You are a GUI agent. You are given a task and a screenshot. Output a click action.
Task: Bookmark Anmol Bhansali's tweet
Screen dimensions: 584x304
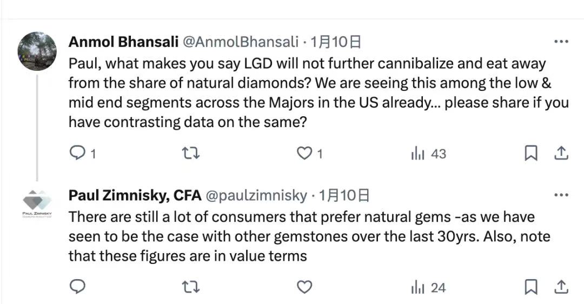point(531,154)
